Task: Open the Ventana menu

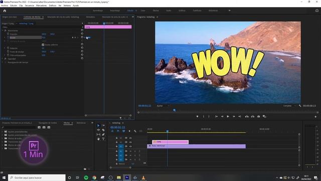Action: [x=67, y=6]
